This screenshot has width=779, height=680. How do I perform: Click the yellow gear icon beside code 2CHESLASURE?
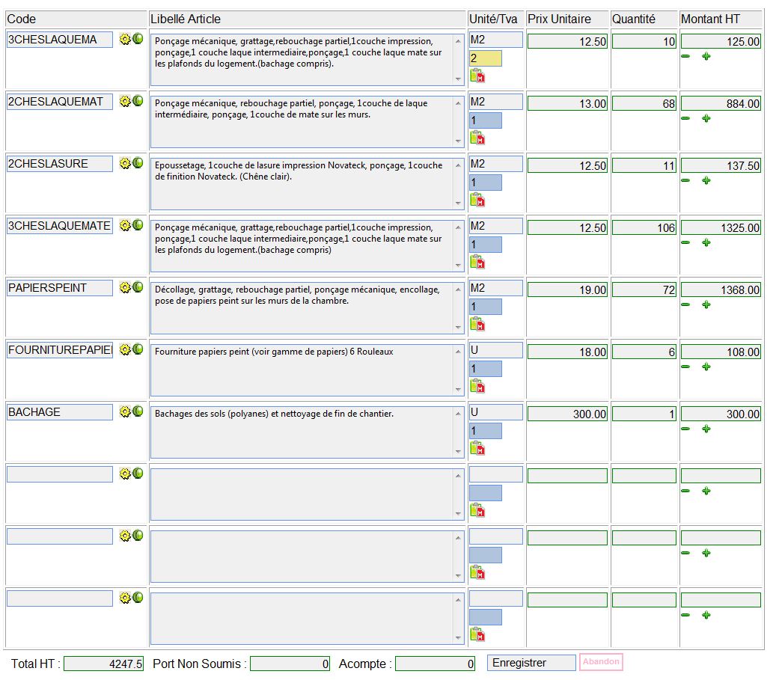[125, 163]
